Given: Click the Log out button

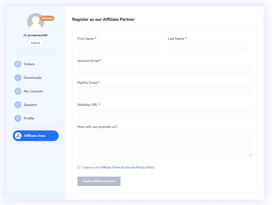Looking at the screenshot, I should click(x=35, y=43).
